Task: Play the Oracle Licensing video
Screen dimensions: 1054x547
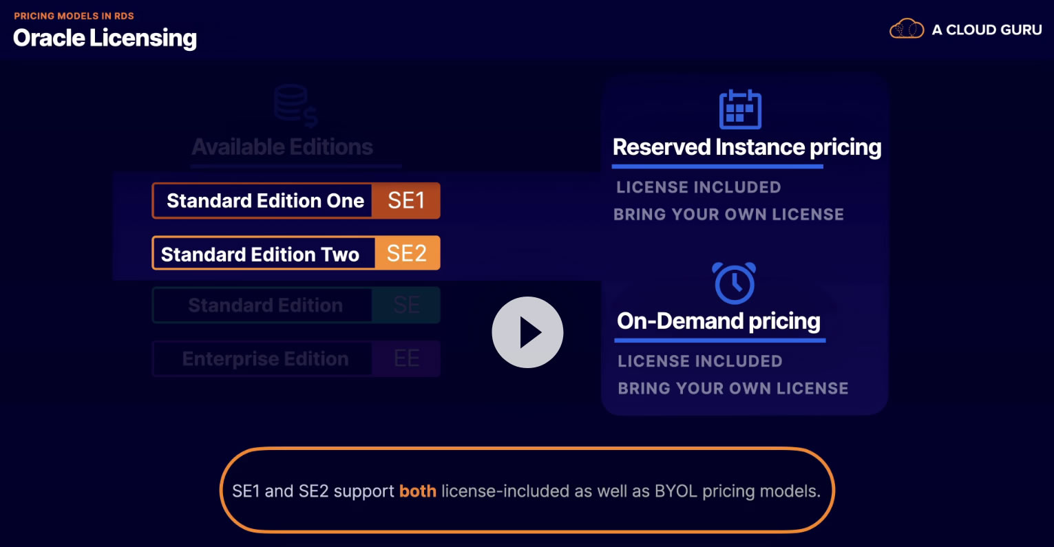Action: [527, 332]
